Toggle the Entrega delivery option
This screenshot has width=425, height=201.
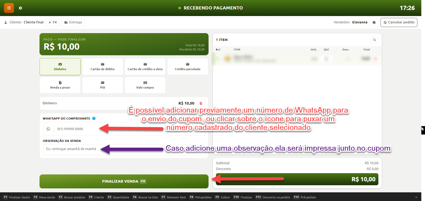pos(73,22)
